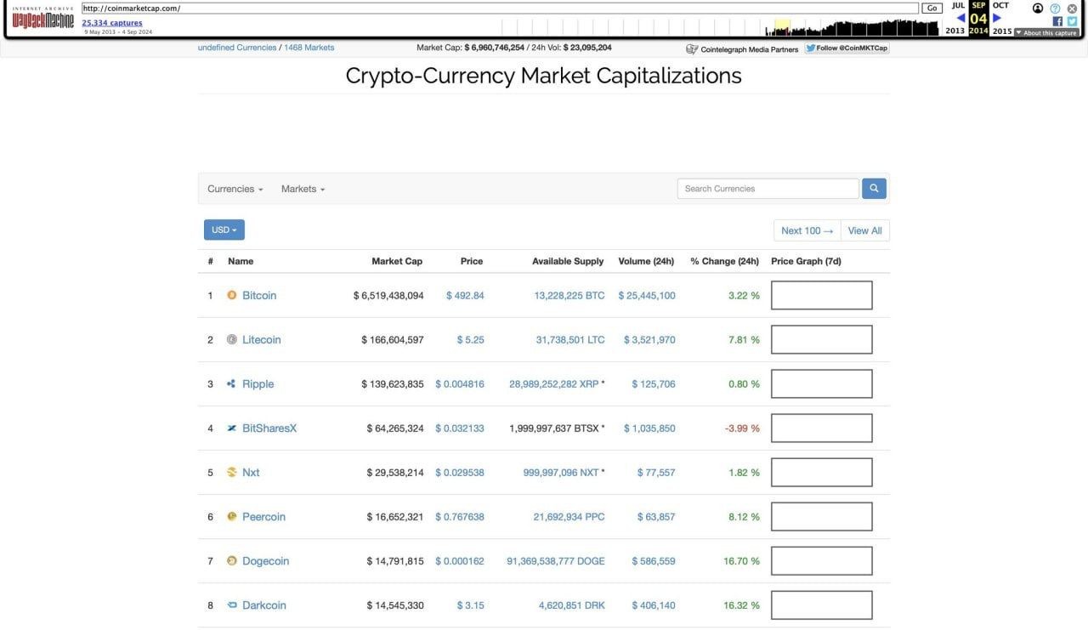The image size is (1088, 630).
Task: Select year 2015 in Wayback toolbar
Action: point(1002,31)
